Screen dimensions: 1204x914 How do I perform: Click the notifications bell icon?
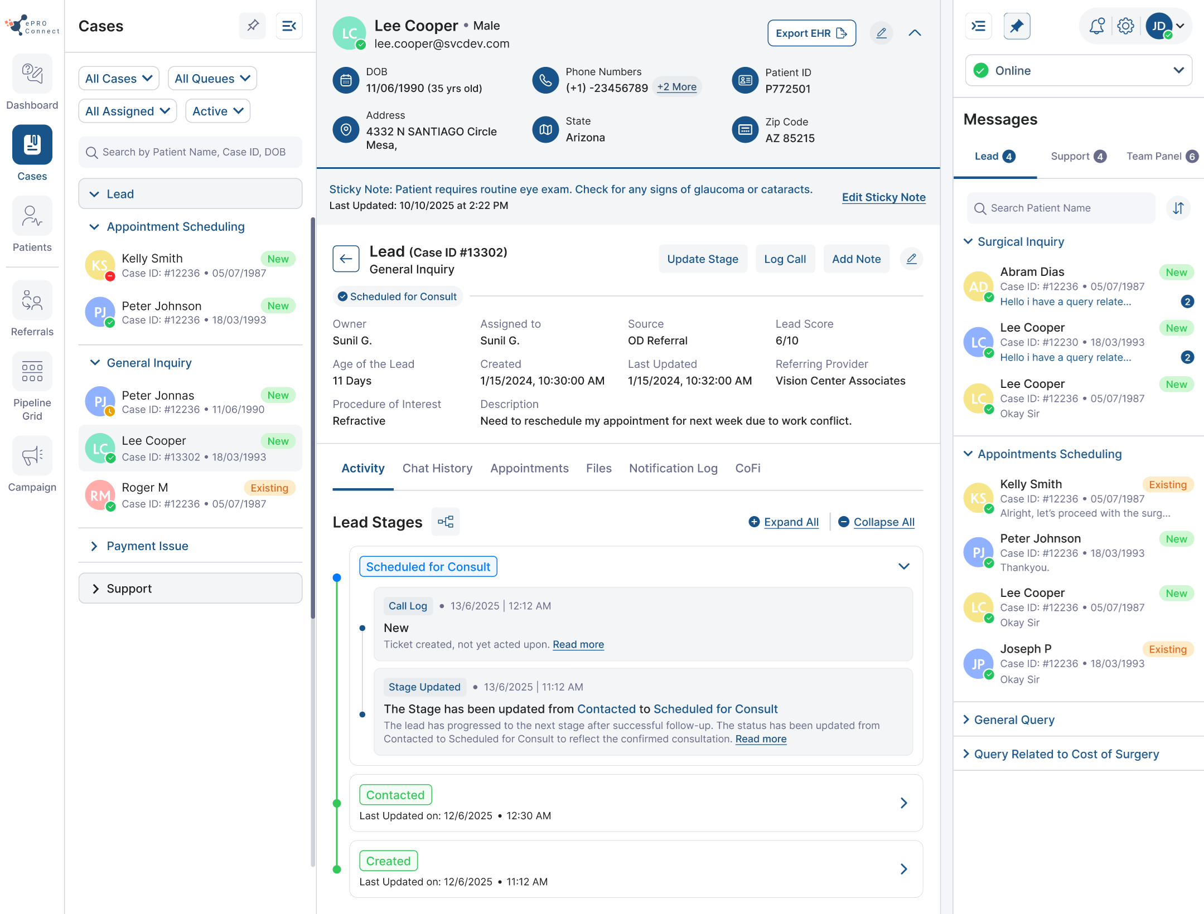click(1096, 26)
